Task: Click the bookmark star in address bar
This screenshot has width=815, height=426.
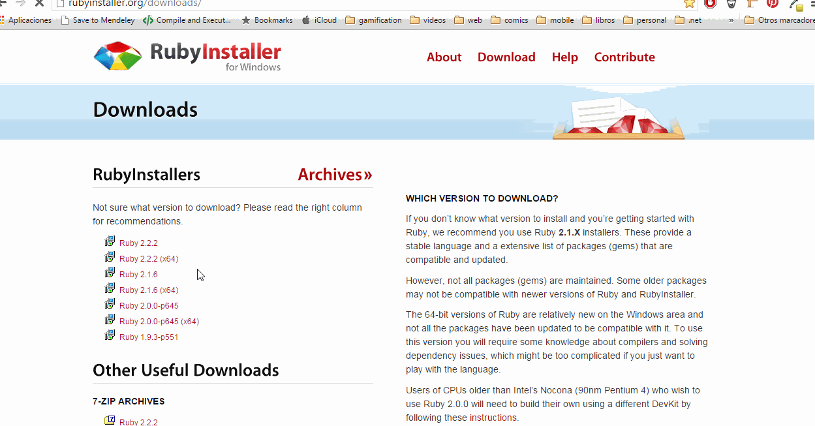Action: [x=689, y=3]
